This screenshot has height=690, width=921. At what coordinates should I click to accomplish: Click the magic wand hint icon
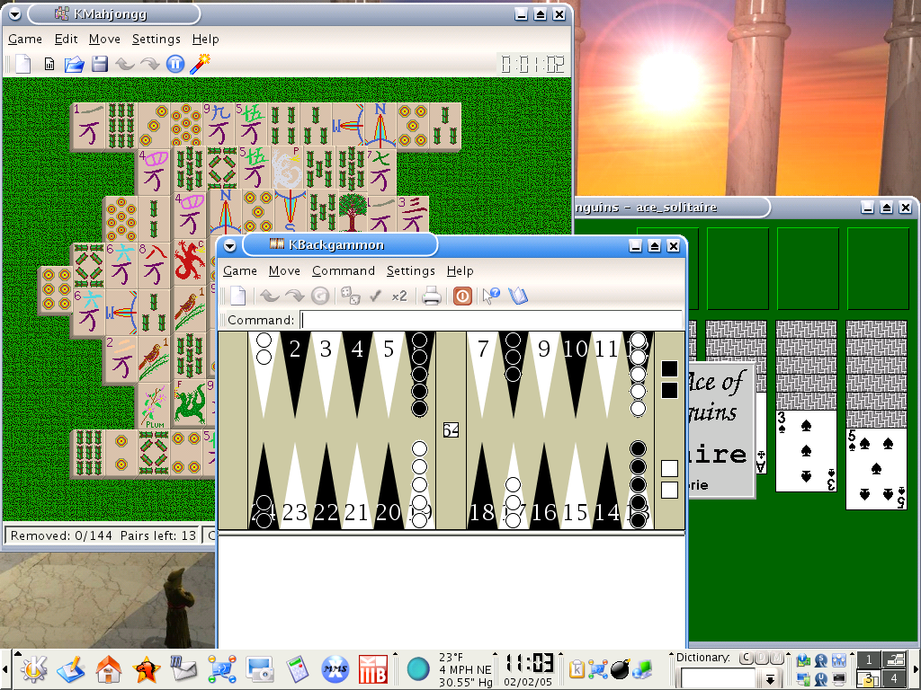pyautogui.click(x=201, y=63)
